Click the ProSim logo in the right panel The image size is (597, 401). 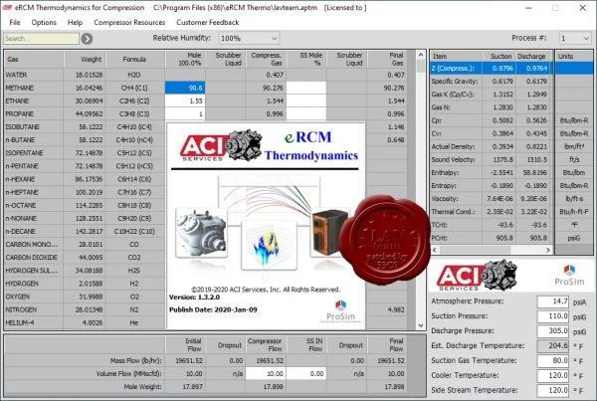pyautogui.click(x=569, y=276)
